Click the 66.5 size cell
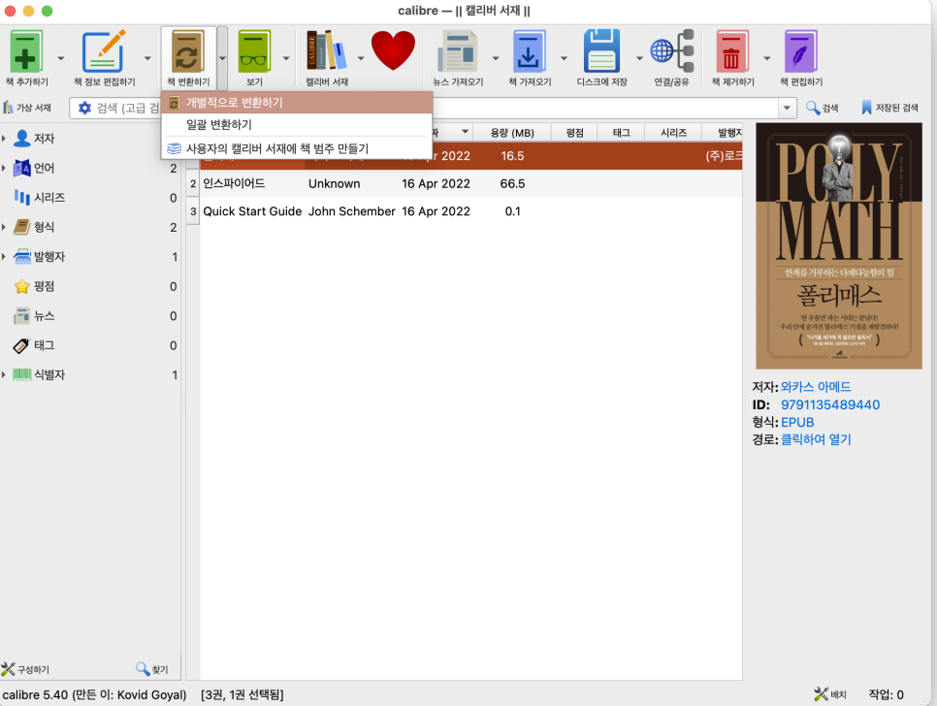 coord(512,183)
